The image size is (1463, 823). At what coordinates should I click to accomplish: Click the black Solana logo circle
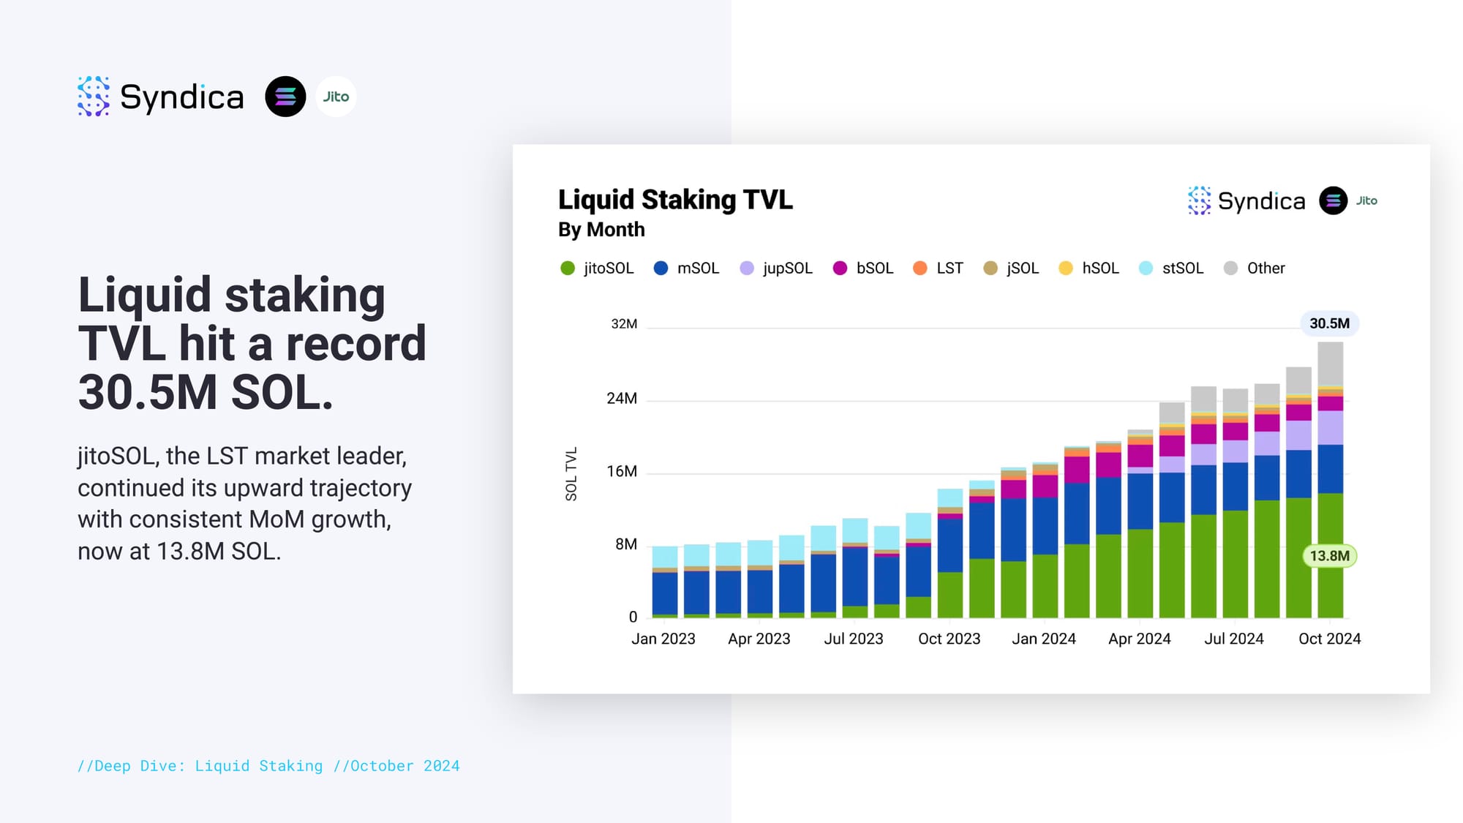coord(285,97)
